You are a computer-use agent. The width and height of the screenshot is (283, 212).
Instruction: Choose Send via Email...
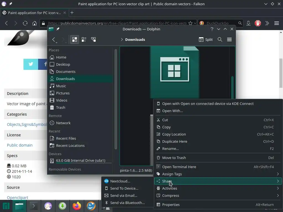(x=128, y=196)
